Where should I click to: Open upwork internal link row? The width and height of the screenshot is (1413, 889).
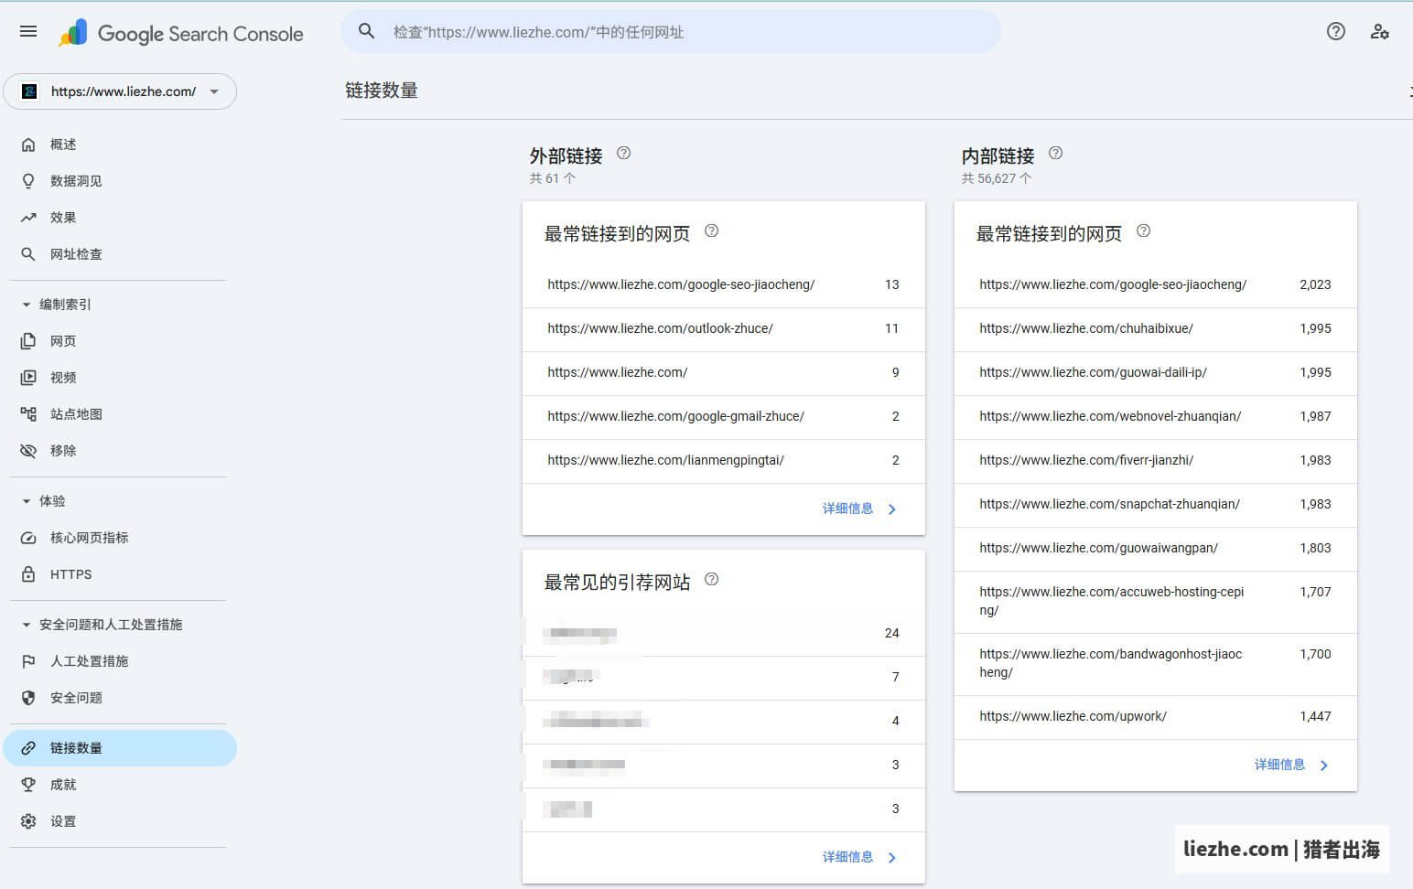(1156, 717)
